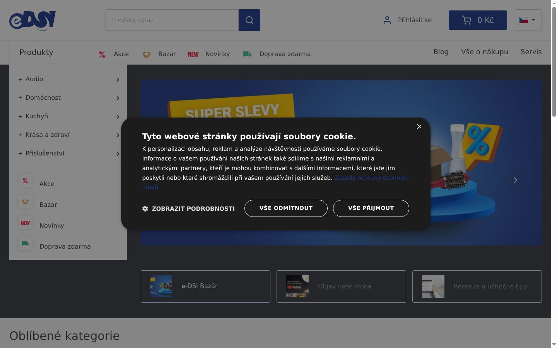Click the green truck icon in top bar
The height and width of the screenshot is (348, 557).
tap(247, 54)
